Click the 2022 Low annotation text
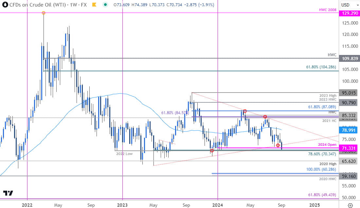Viewport: 360px width, 208px height. 124,154
